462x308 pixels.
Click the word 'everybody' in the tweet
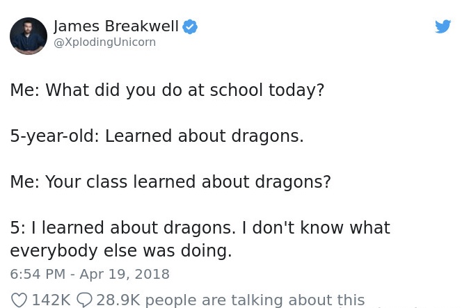(54, 251)
